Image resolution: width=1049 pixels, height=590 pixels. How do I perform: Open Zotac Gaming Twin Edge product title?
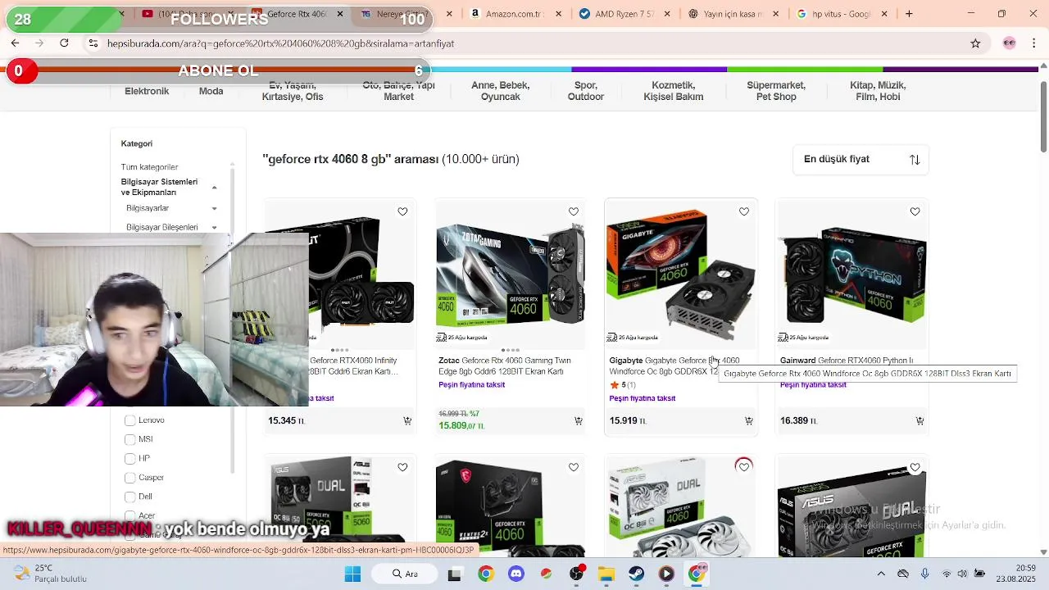pyautogui.click(x=505, y=365)
